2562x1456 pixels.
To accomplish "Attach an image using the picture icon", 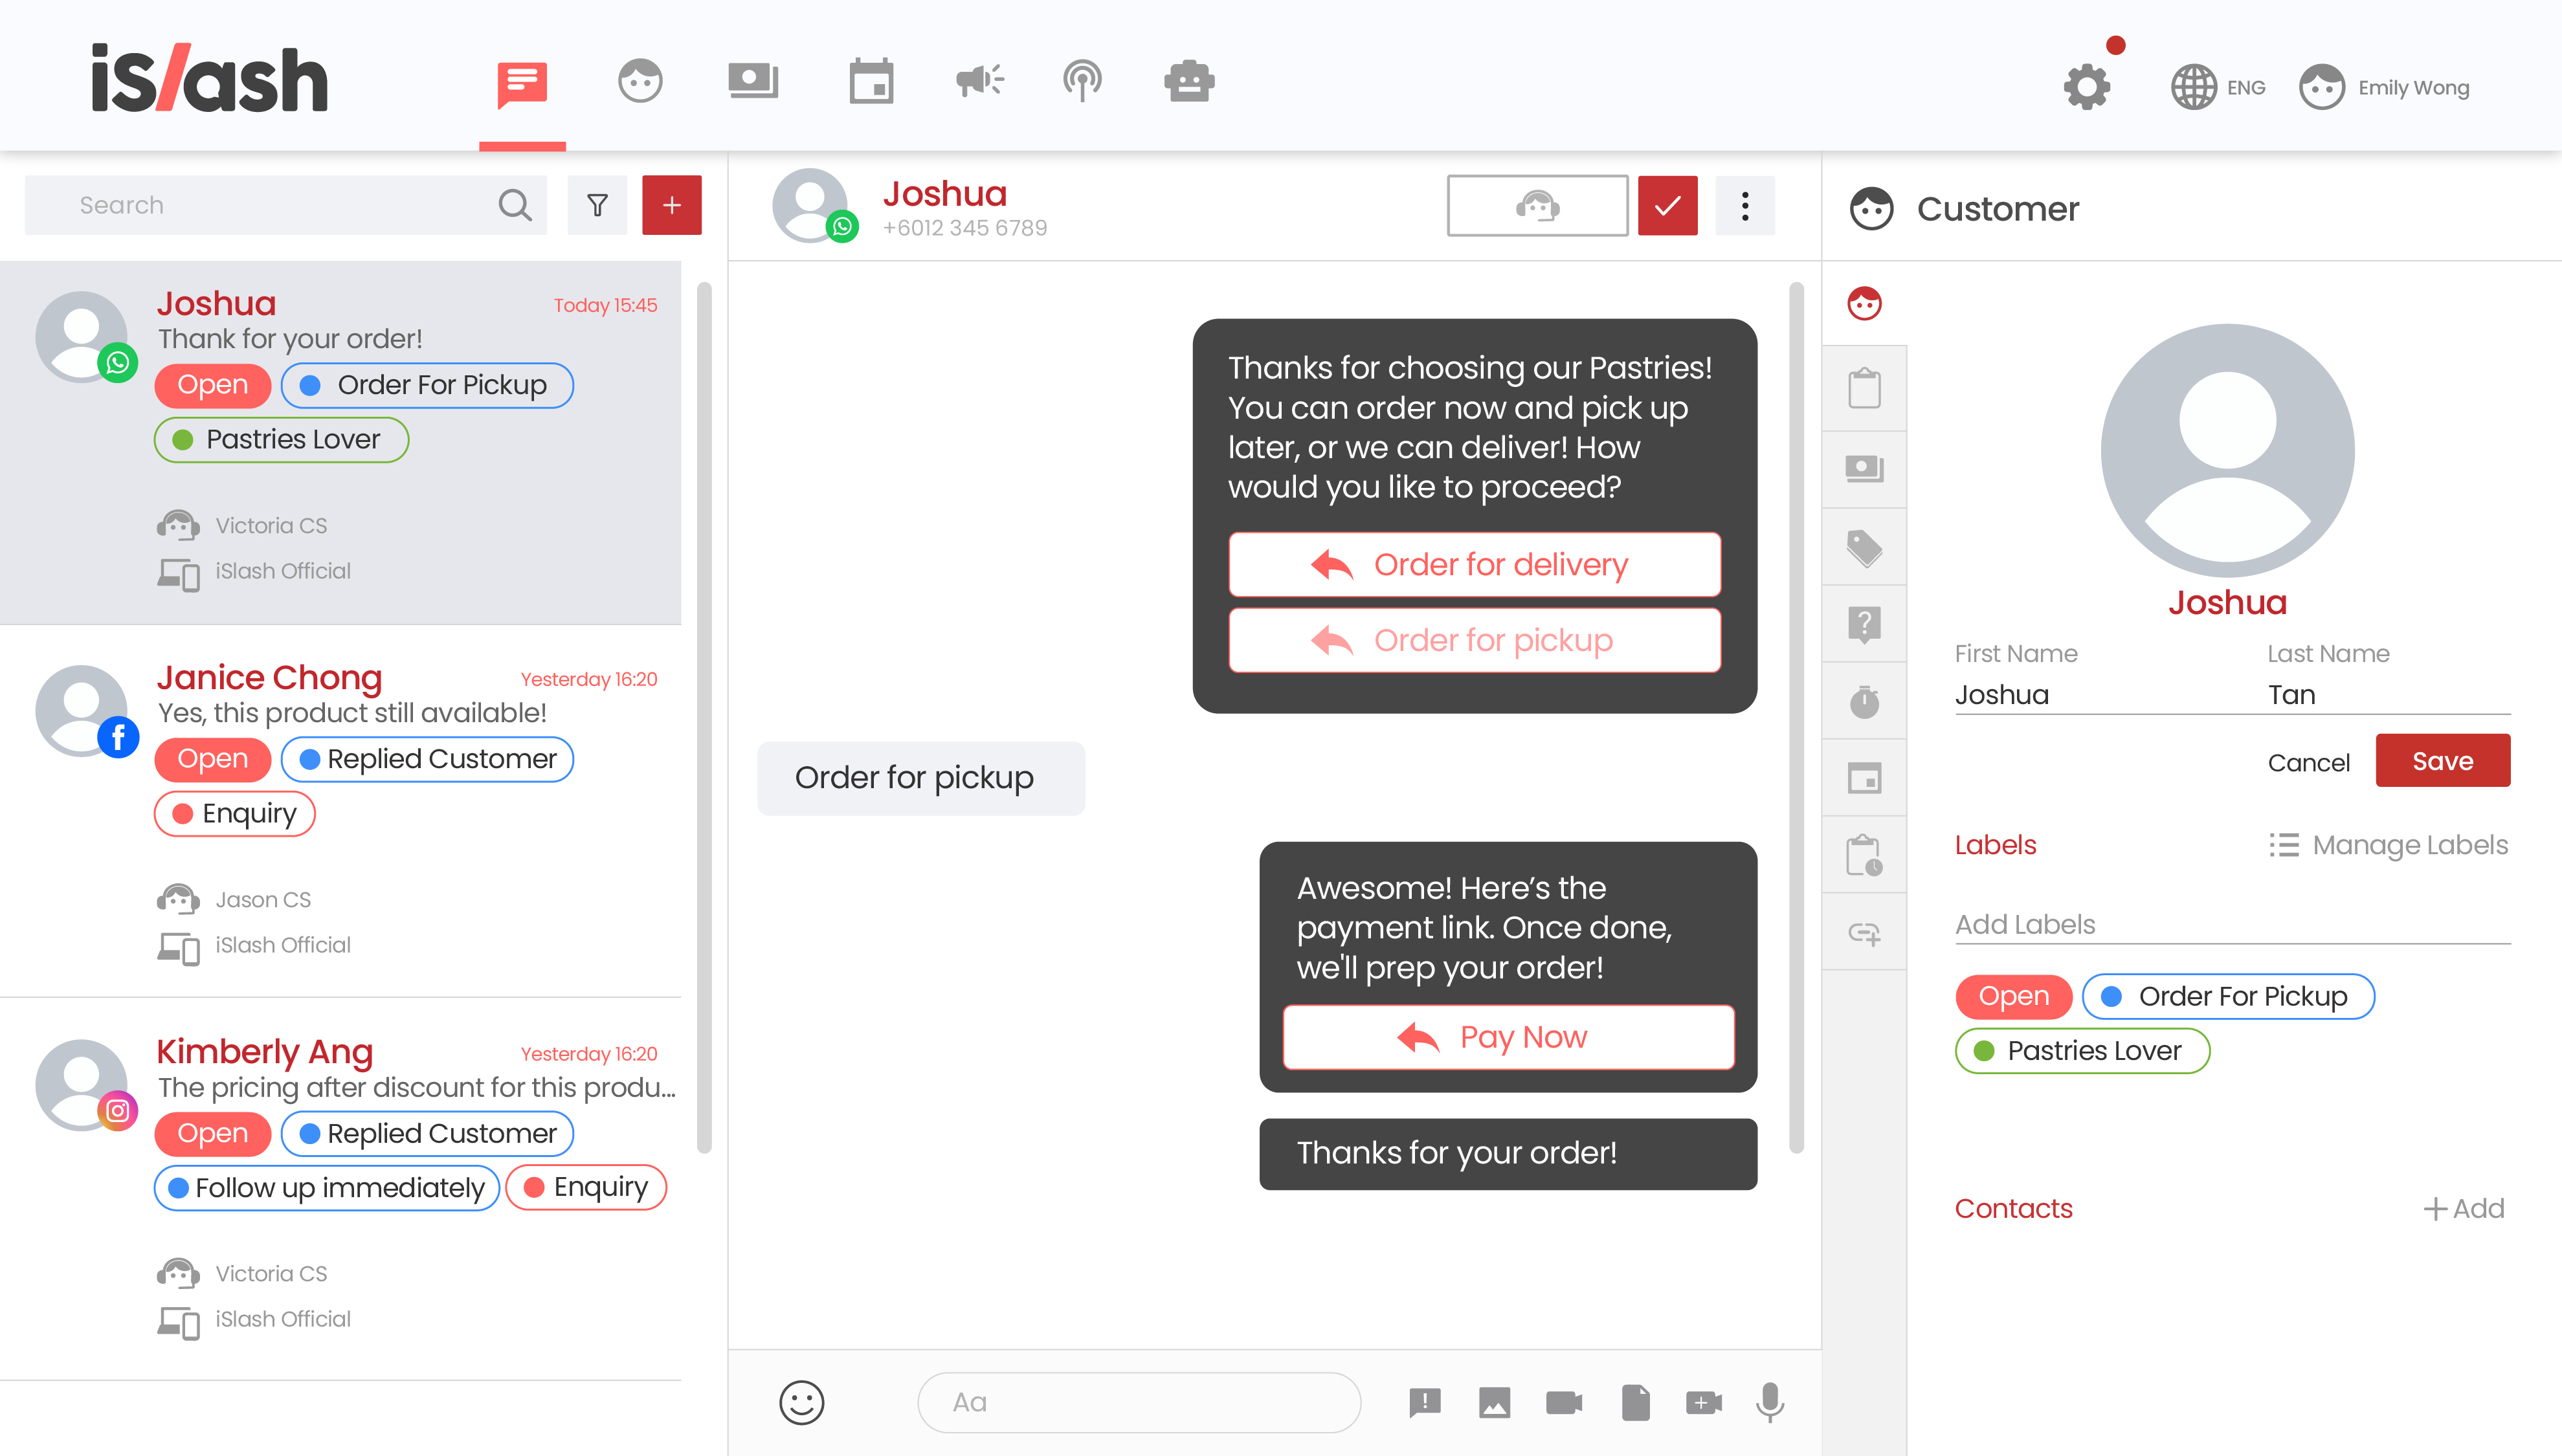I will click(x=1494, y=1402).
